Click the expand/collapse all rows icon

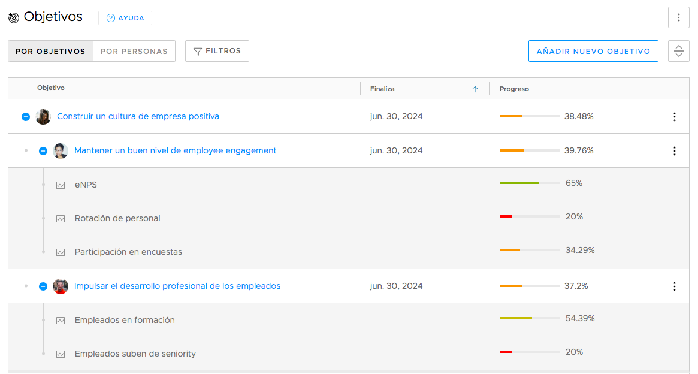(x=678, y=51)
